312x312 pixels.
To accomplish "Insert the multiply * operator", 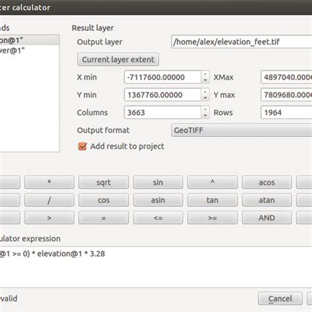I will coord(49,182).
